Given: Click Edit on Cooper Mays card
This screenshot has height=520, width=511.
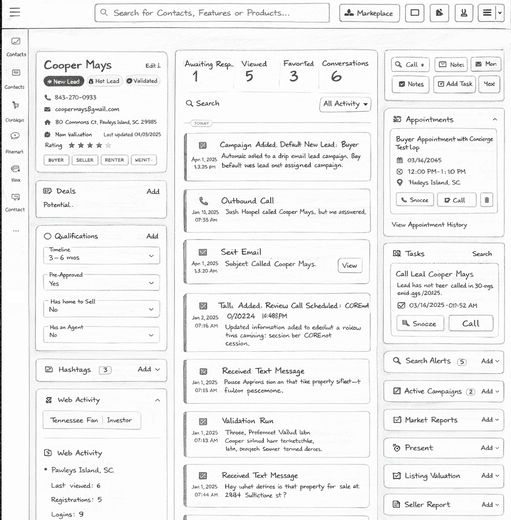Looking at the screenshot, I should [153, 66].
